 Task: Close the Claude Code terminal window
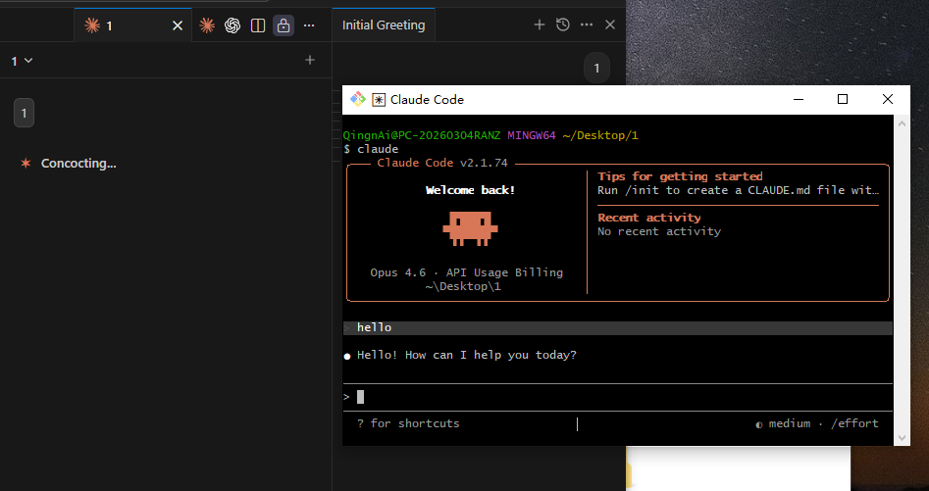tap(888, 99)
